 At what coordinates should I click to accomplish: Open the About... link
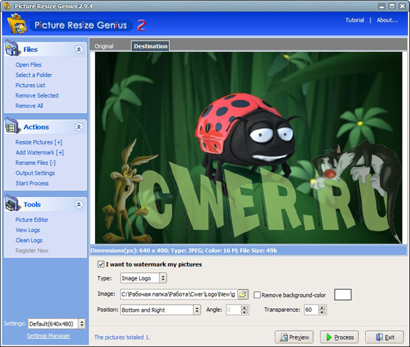point(387,20)
